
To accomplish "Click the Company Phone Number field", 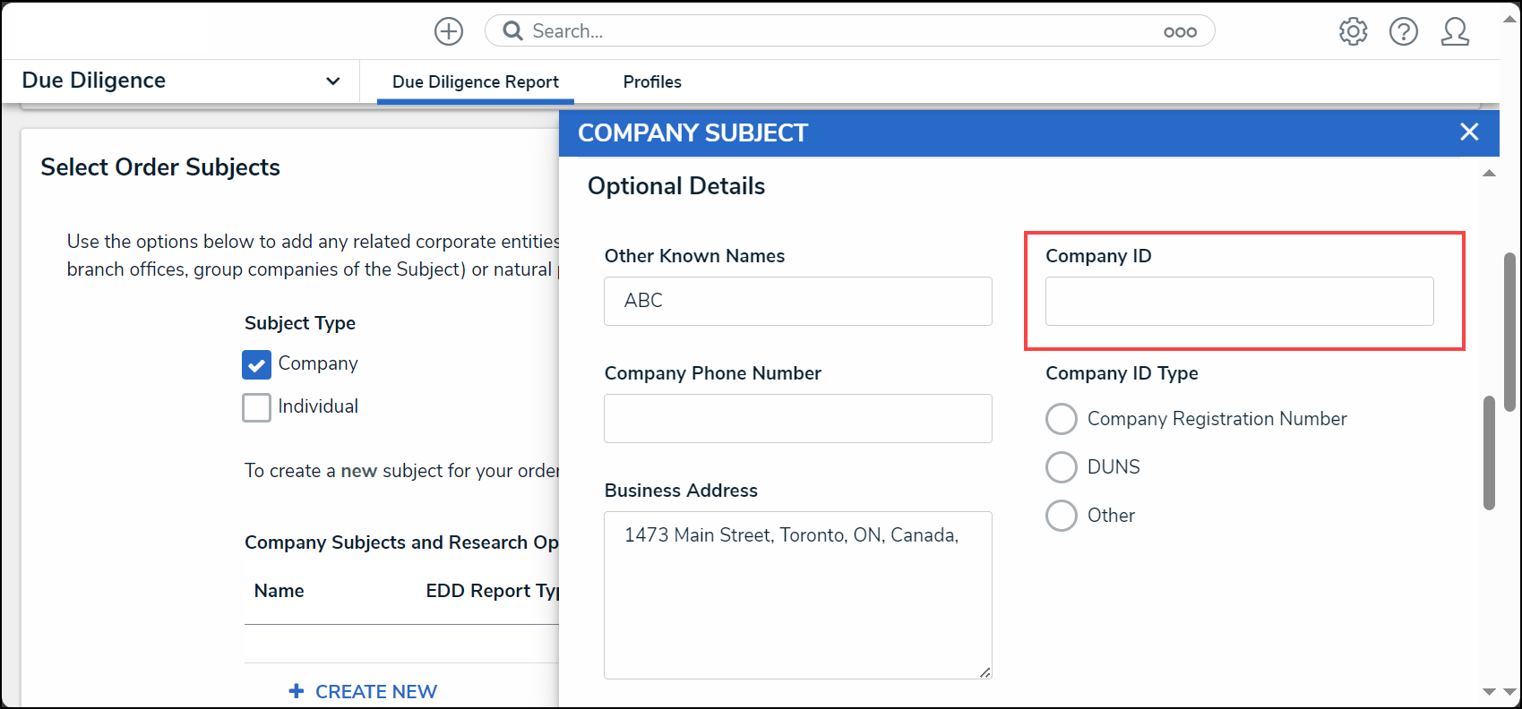I will click(x=798, y=418).
